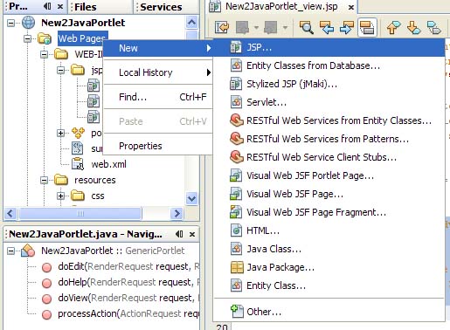Select doView method in Navigator

pyautogui.click(x=128, y=298)
